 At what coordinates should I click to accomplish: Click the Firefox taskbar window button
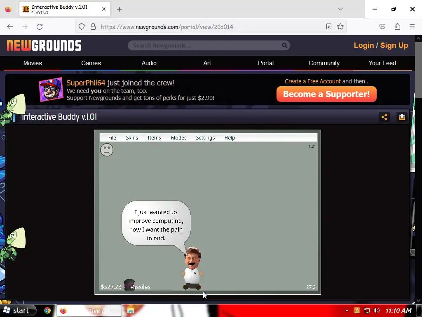point(89,310)
